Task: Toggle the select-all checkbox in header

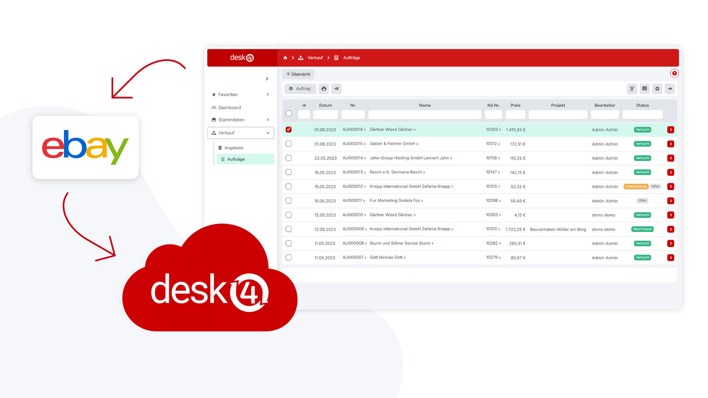Action: point(289,114)
